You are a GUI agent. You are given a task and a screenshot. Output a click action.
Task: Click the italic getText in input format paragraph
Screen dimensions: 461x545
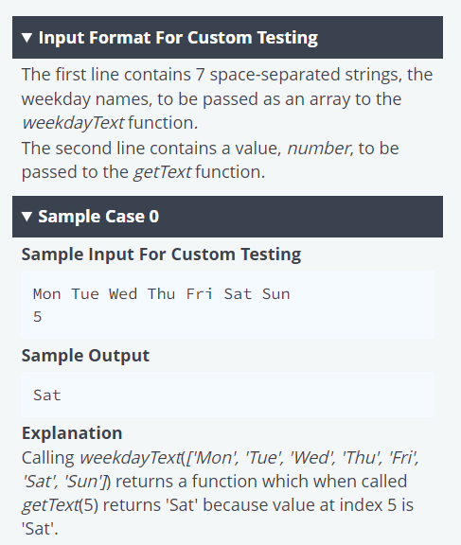coord(162,172)
